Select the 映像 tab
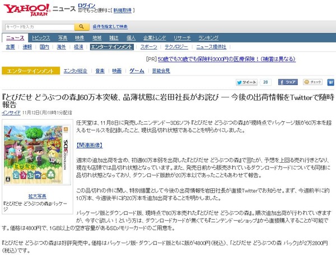The height and width of the screenshot is (260, 336). (80, 38)
